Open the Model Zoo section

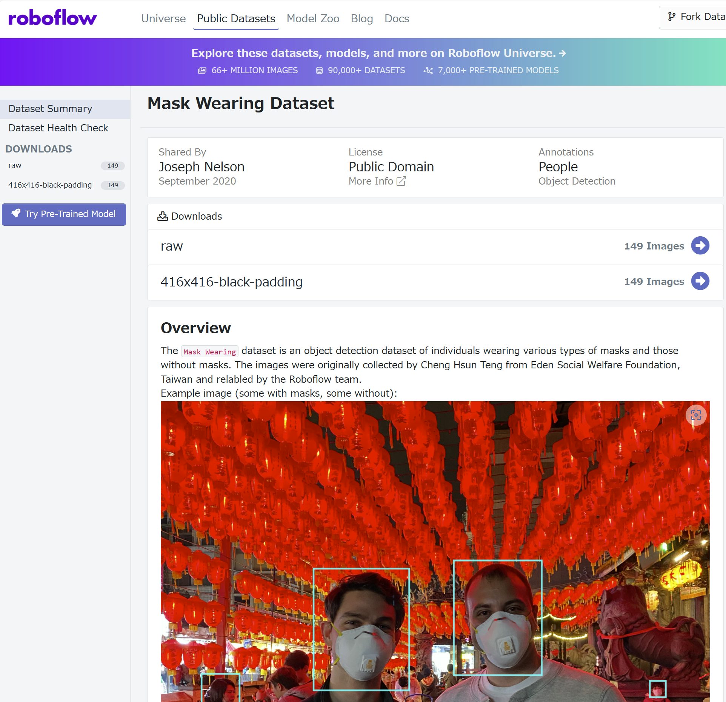312,18
